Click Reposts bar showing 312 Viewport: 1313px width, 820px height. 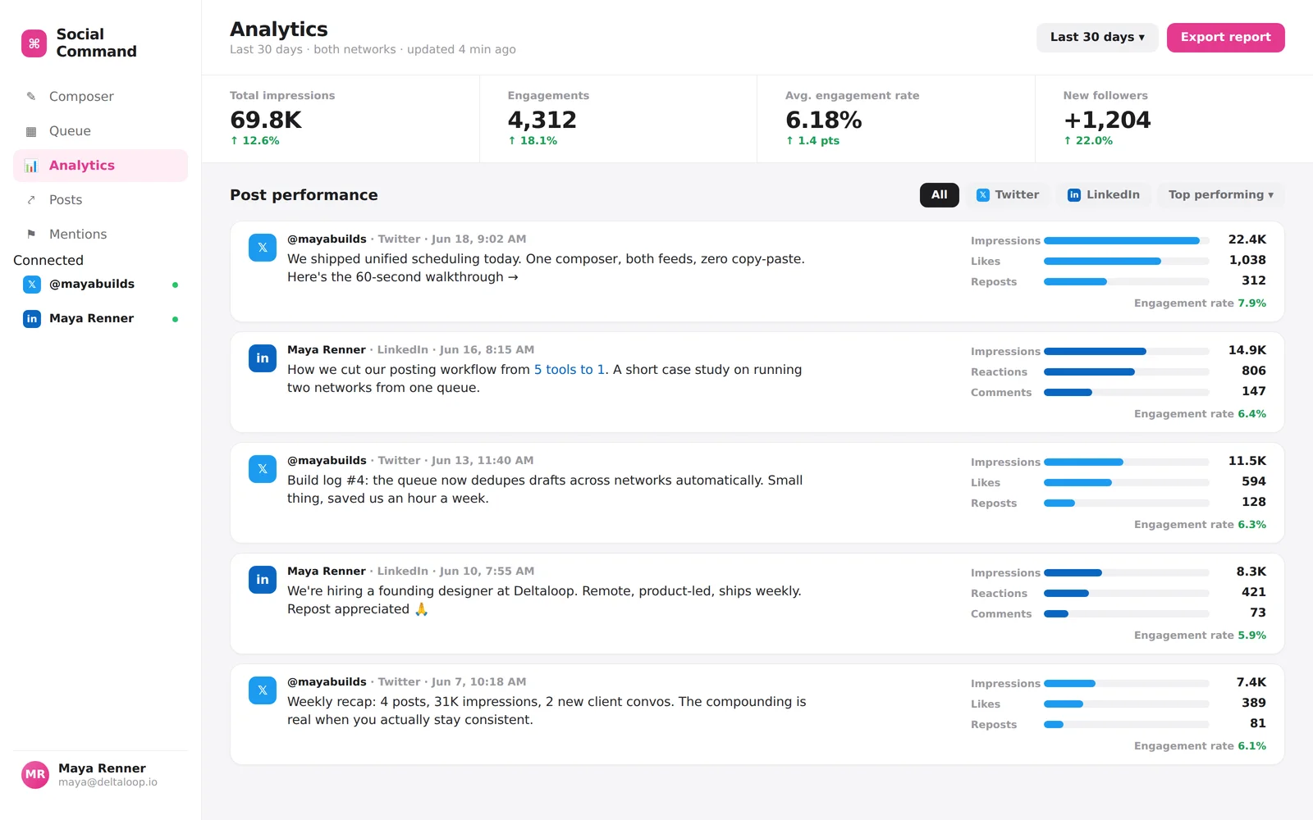[x=1127, y=282]
